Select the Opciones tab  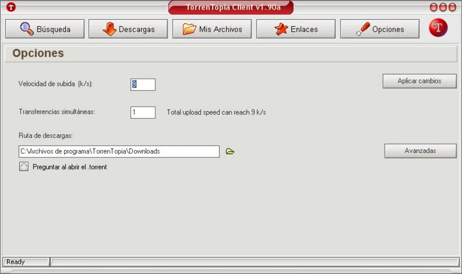coord(380,29)
